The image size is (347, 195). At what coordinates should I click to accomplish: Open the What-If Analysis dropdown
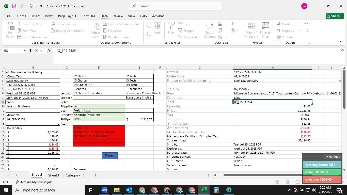pos(251,35)
